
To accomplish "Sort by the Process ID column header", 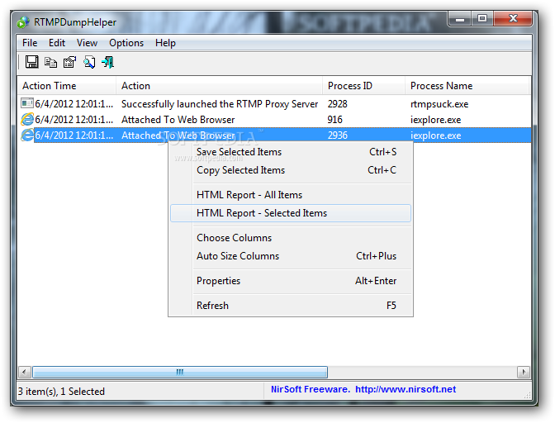I will coord(364,86).
